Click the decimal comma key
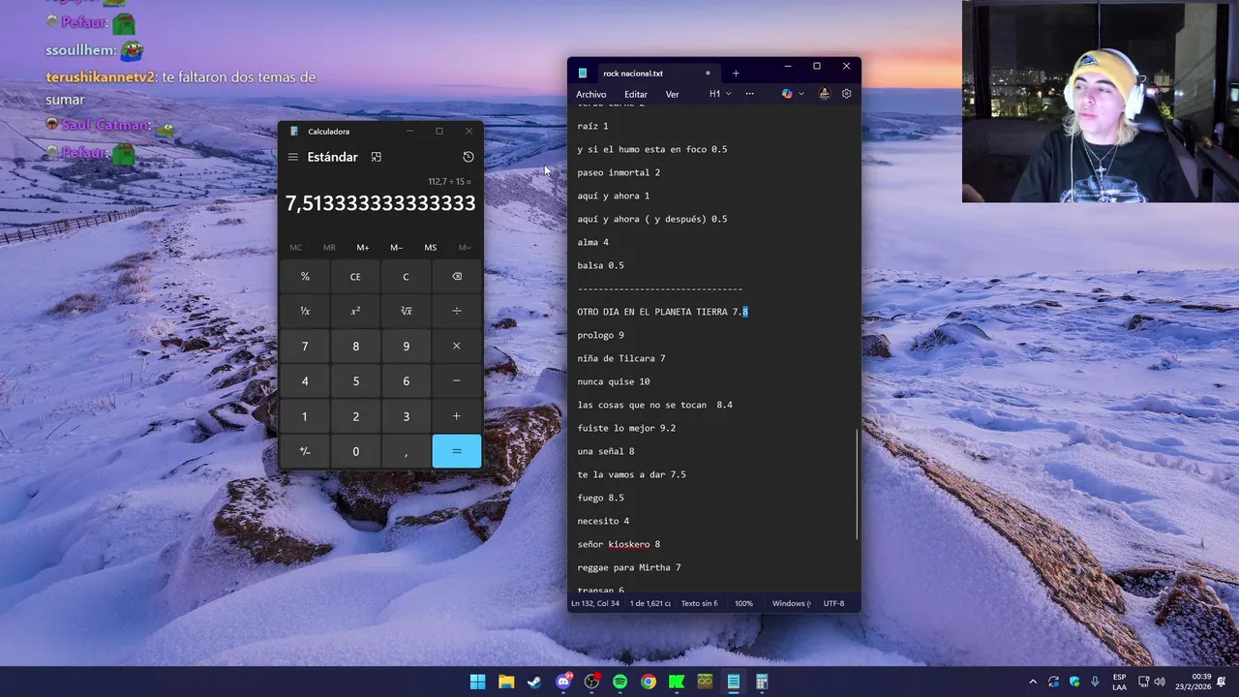The height and width of the screenshot is (697, 1239). pyautogui.click(x=406, y=451)
